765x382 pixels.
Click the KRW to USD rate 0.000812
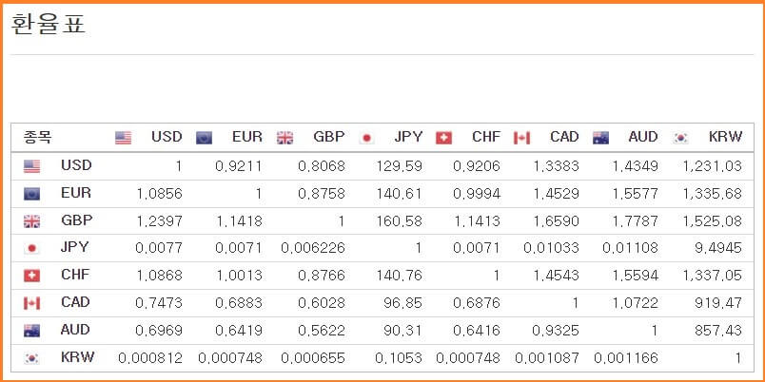tap(150, 358)
